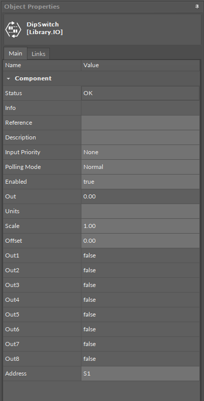Select the Scale 1.00 value field
Image resolution: width=204 pixels, height=401 pixels.
click(x=140, y=226)
